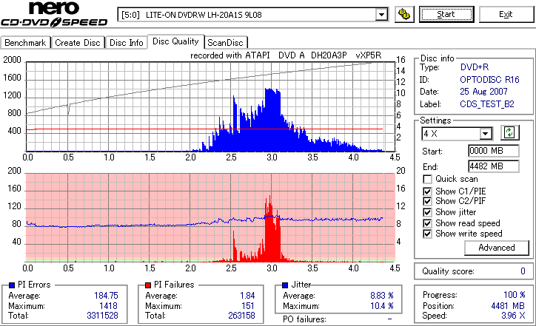The width and height of the screenshot is (536, 326).
Task: Select the Disc Quality tab
Action: point(175,41)
